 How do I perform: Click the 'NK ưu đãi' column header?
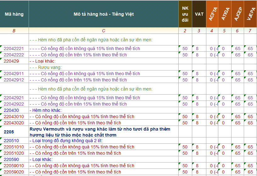pyautogui.click(x=185, y=14)
